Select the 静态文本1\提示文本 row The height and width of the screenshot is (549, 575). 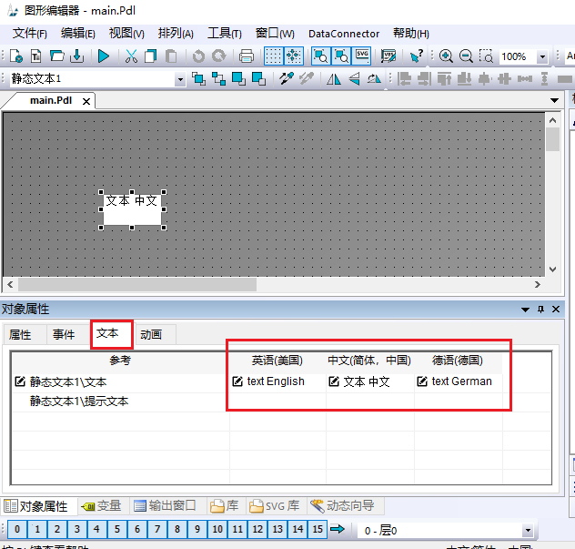pyautogui.click(x=121, y=402)
